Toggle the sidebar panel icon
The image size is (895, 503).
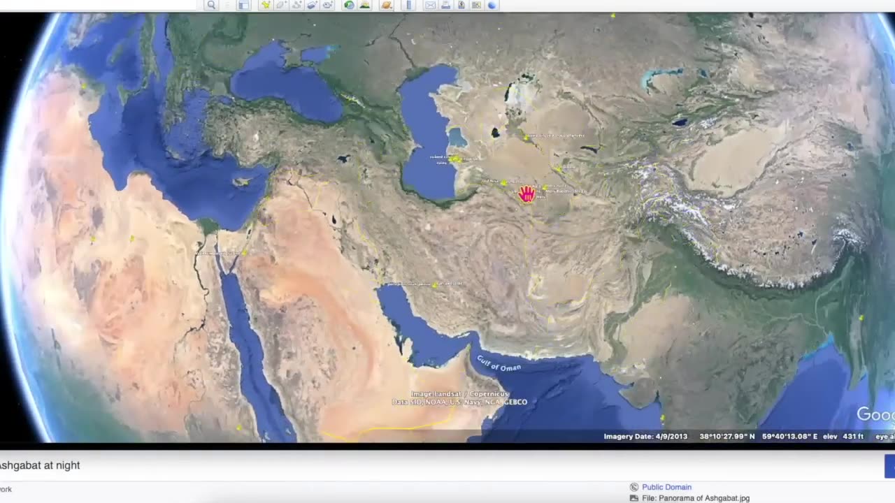pos(244,5)
